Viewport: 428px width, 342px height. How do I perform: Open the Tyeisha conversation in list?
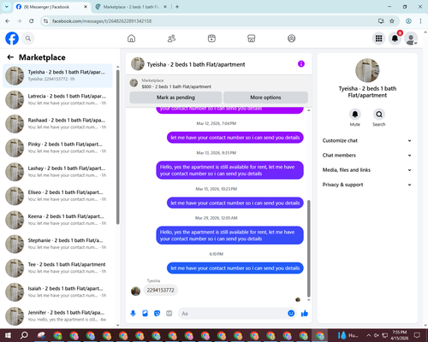coord(58,76)
